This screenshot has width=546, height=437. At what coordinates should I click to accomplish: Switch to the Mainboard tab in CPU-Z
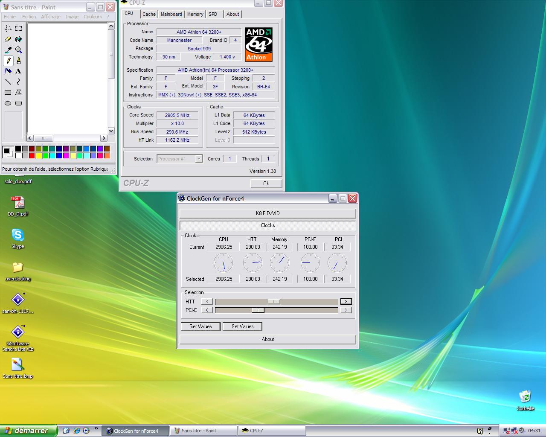tap(171, 14)
